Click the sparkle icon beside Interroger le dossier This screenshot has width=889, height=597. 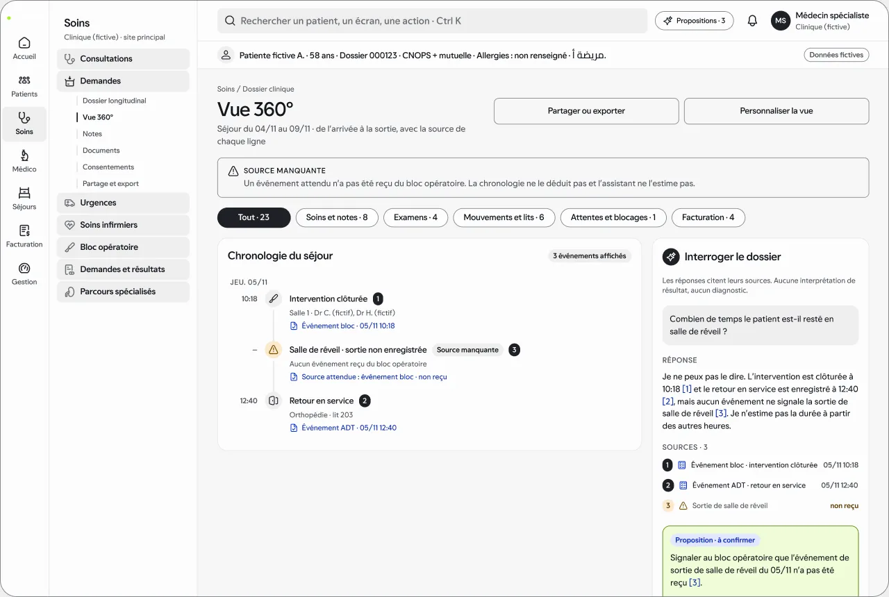pos(671,257)
